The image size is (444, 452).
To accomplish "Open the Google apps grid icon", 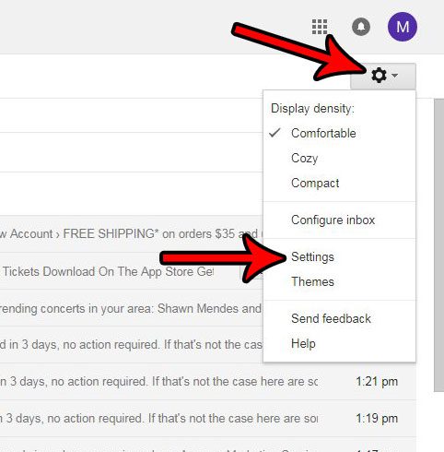I will [x=320, y=27].
